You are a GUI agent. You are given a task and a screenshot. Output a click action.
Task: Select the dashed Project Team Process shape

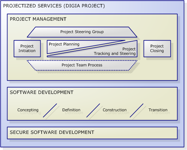(82, 65)
